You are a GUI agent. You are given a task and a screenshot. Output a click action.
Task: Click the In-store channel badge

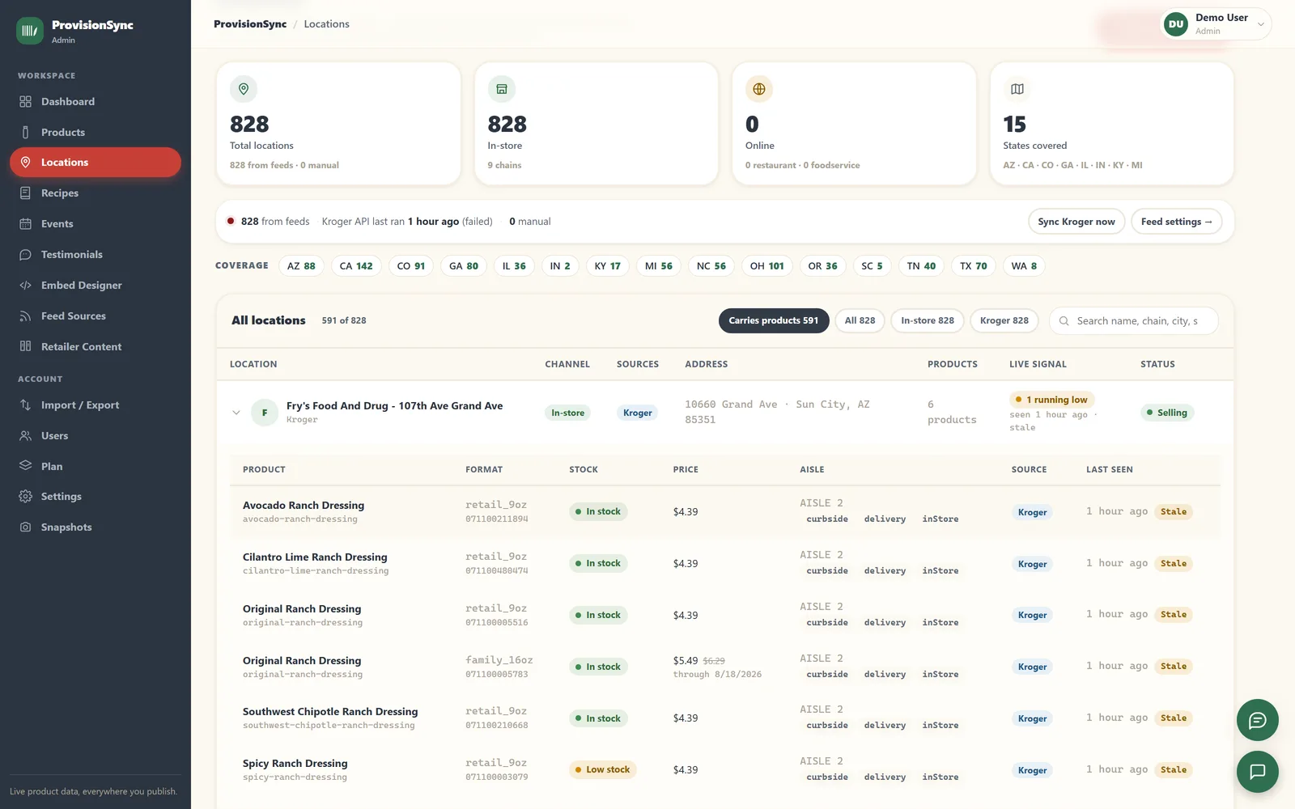pyautogui.click(x=568, y=413)
